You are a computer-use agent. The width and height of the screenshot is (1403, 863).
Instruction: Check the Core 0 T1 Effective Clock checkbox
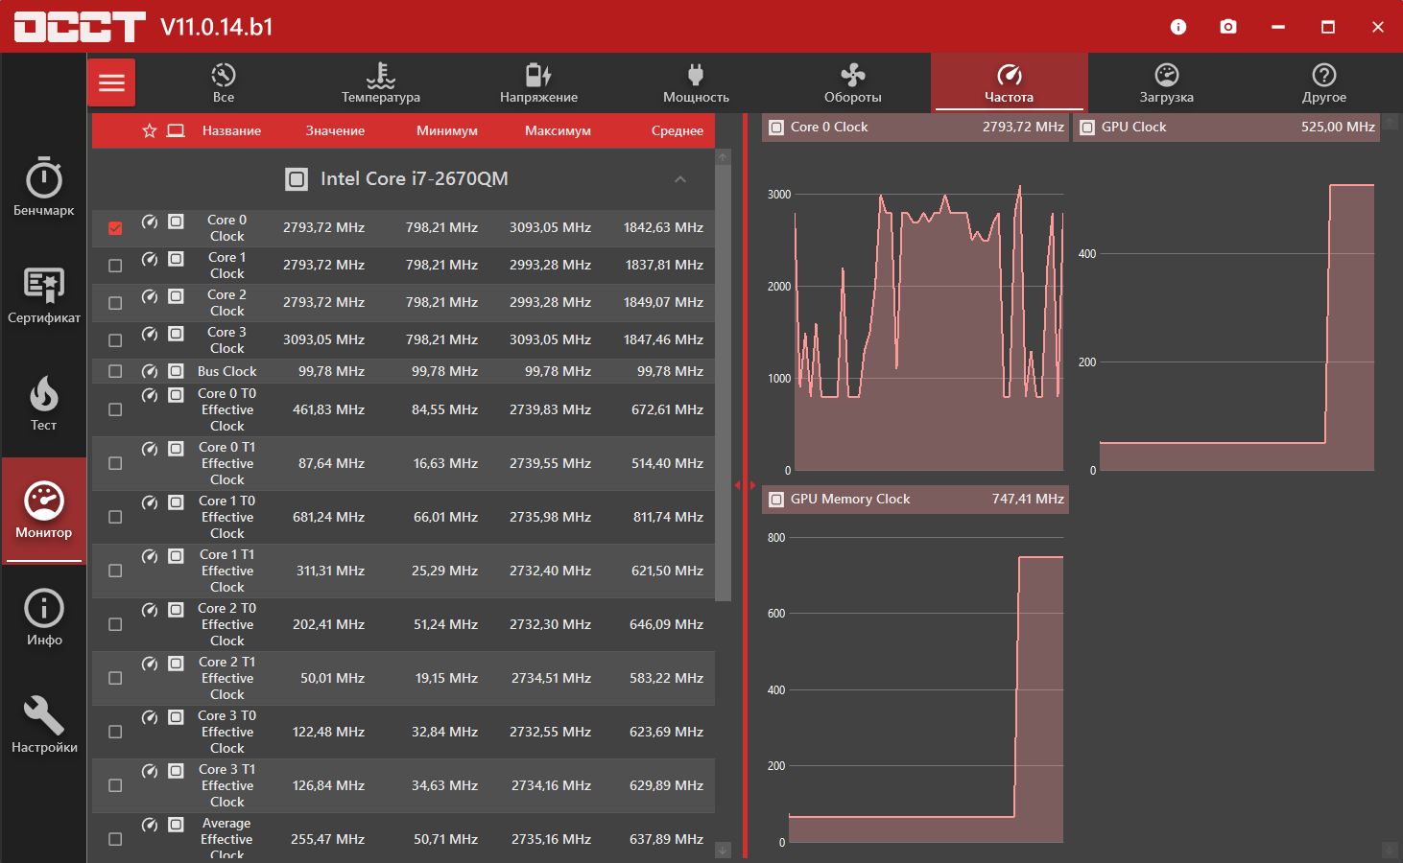[x=115, y=463]
